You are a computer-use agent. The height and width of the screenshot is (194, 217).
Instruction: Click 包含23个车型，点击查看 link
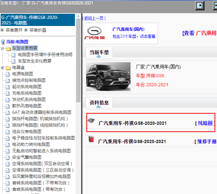point(134,36)
